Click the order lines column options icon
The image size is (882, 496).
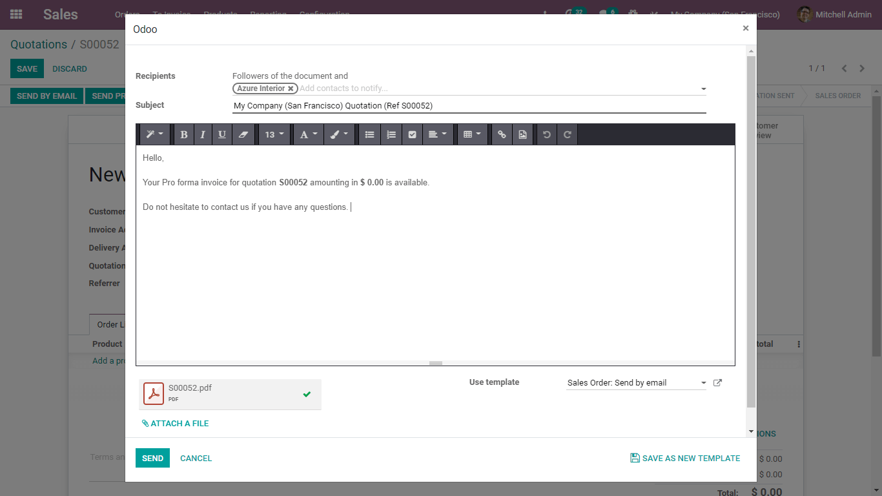tap(799, 344)
